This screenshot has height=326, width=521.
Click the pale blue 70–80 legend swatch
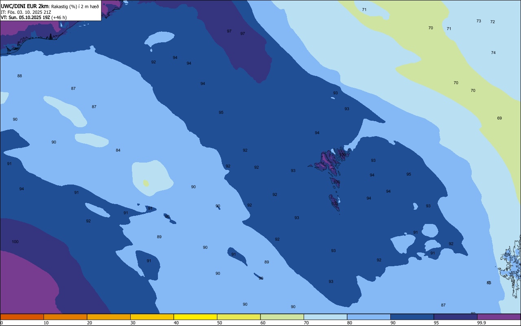(325, 317)
